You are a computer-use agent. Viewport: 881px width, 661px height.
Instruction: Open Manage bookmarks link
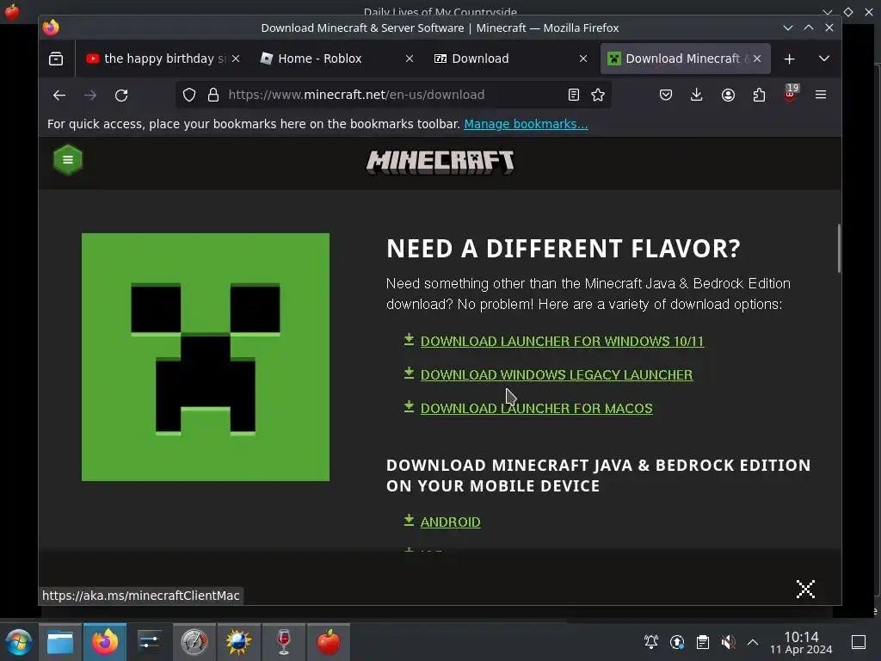(526, 124)
